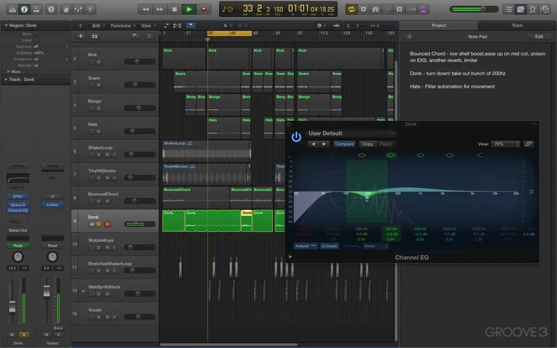
Task: Disable cycle mode in the transport
Action: (x=351, y=9)
